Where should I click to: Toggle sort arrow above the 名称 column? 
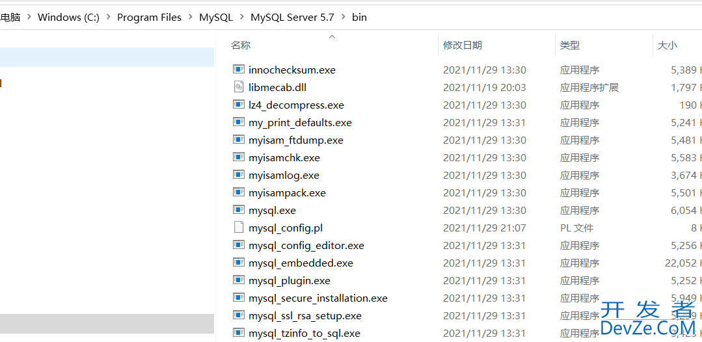click(x=332, y=36)
